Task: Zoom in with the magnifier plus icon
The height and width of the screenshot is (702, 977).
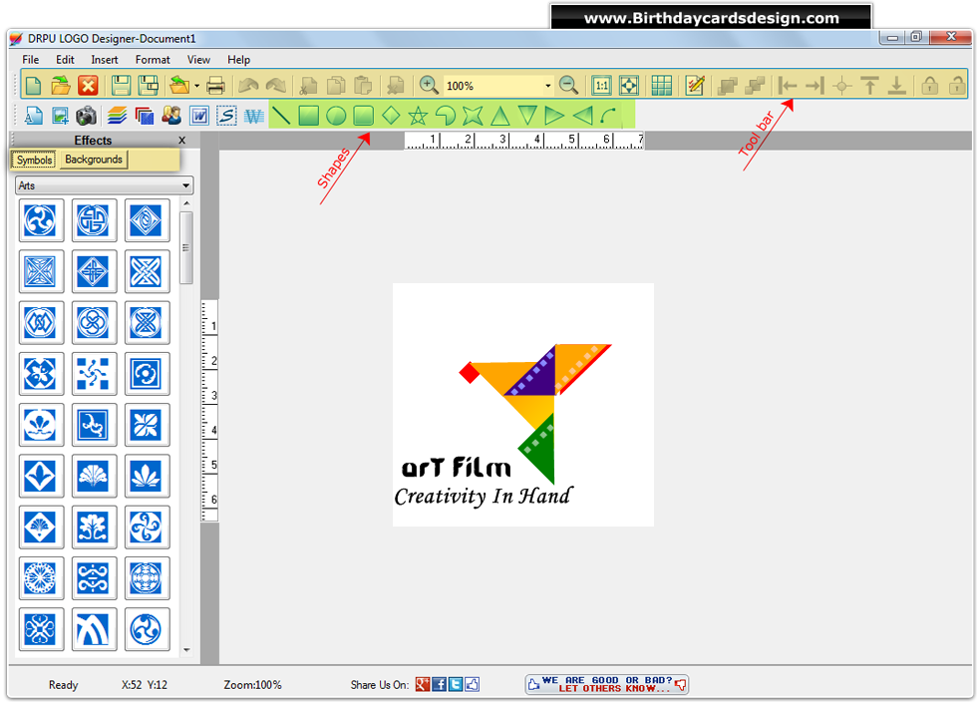Action: 428,85
